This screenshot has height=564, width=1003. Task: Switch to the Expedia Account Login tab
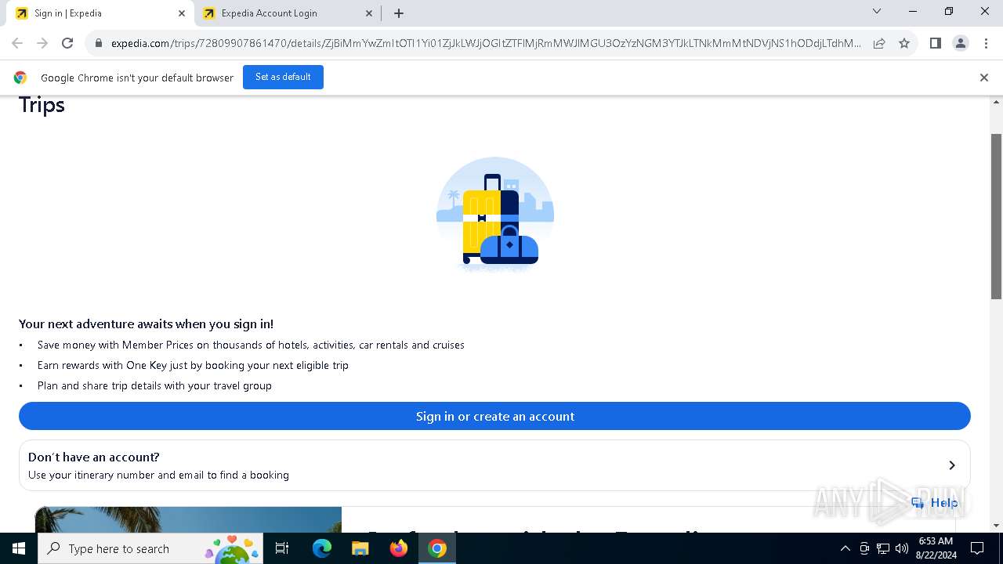click(287, 13)
